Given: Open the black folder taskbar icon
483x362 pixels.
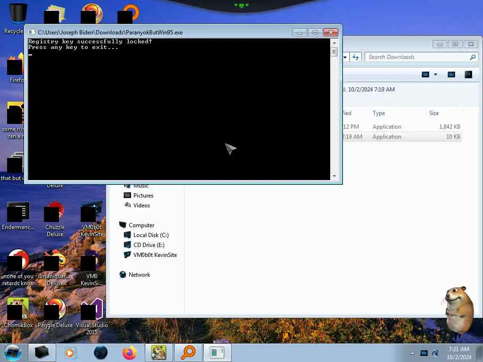Looking at the screenshot, I should (42, 353).
